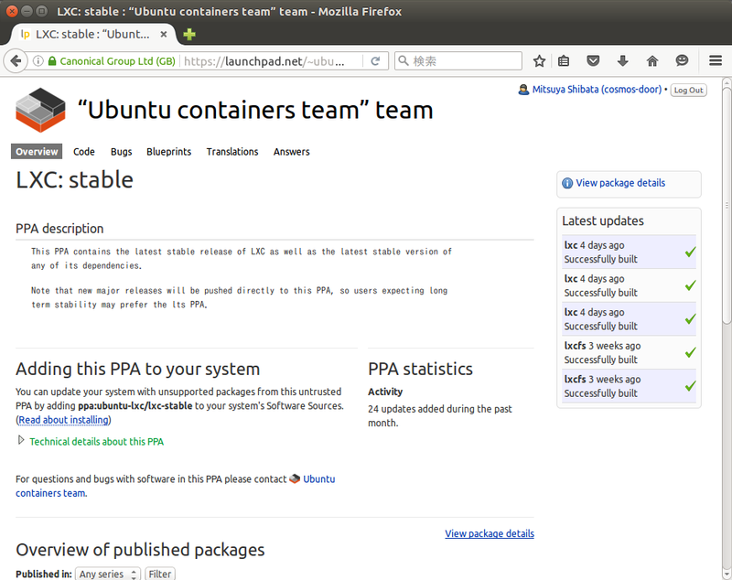The image size is (732, 580).
Task: Click the green checkmark on the last lxcfs update
Action: [x=691, y=386]
